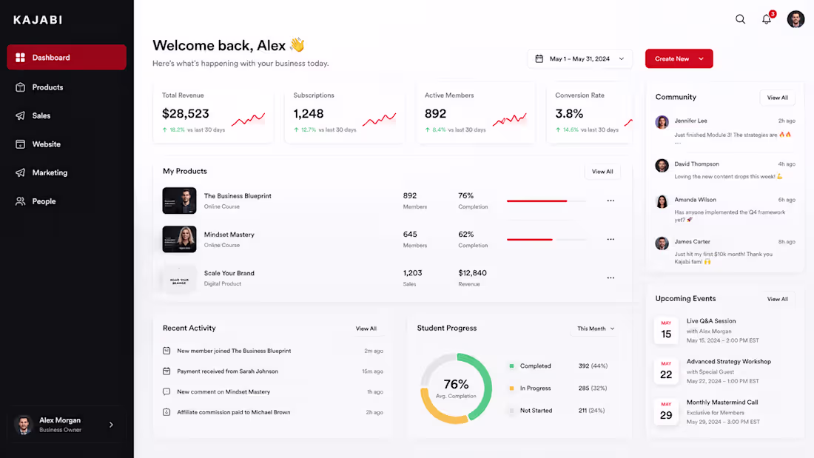
Task: Click the People icon in sidebar
Action: [20, 201]
